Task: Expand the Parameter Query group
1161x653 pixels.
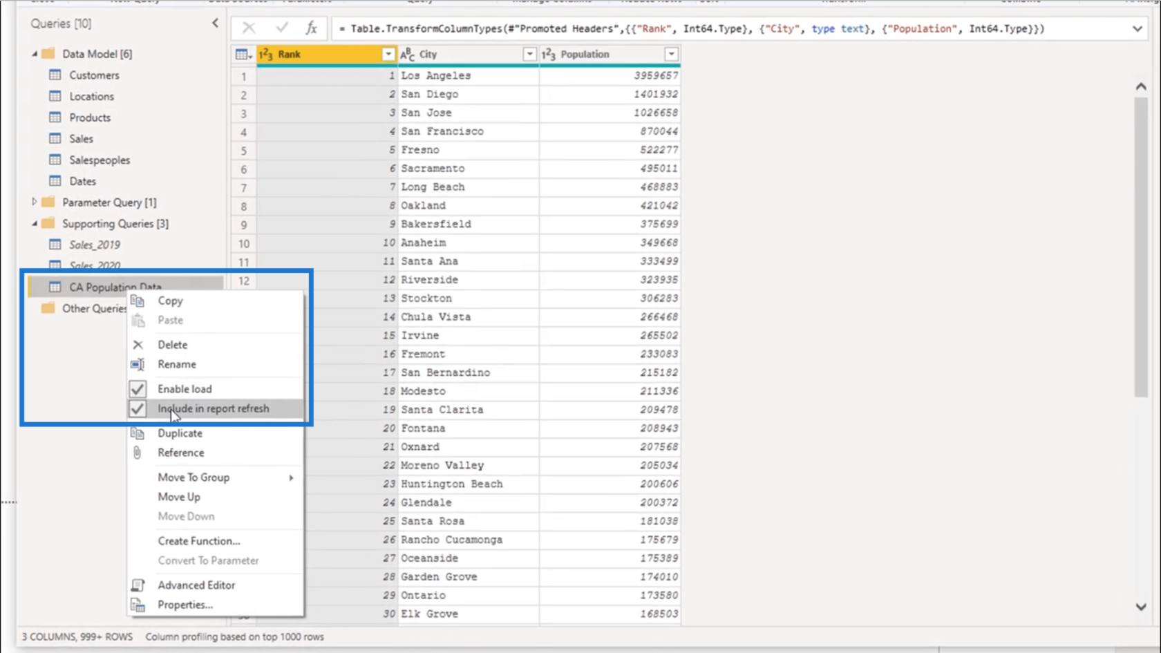Action: click(x=34, y=202)
